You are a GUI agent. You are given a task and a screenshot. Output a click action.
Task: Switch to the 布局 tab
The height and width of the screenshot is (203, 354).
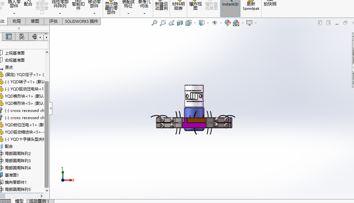[16, 22]
